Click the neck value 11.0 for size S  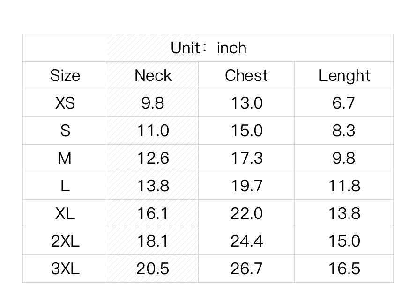point(153,131)
